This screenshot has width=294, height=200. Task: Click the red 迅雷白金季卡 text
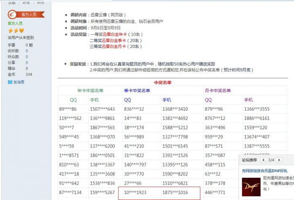114,40
